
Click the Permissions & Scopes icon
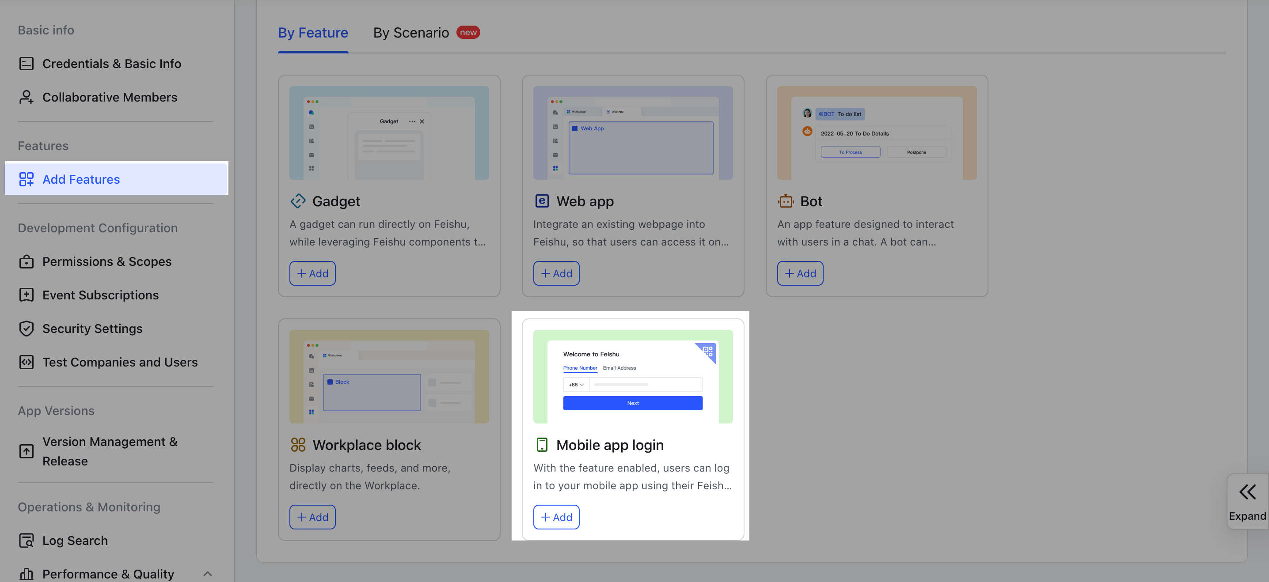coord(26,261)
